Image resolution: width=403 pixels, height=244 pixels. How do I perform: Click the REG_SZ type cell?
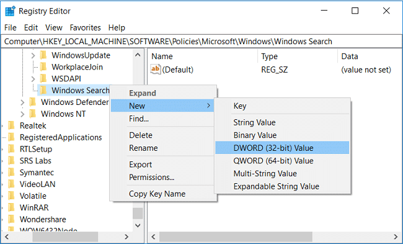[x=274, y=70]
